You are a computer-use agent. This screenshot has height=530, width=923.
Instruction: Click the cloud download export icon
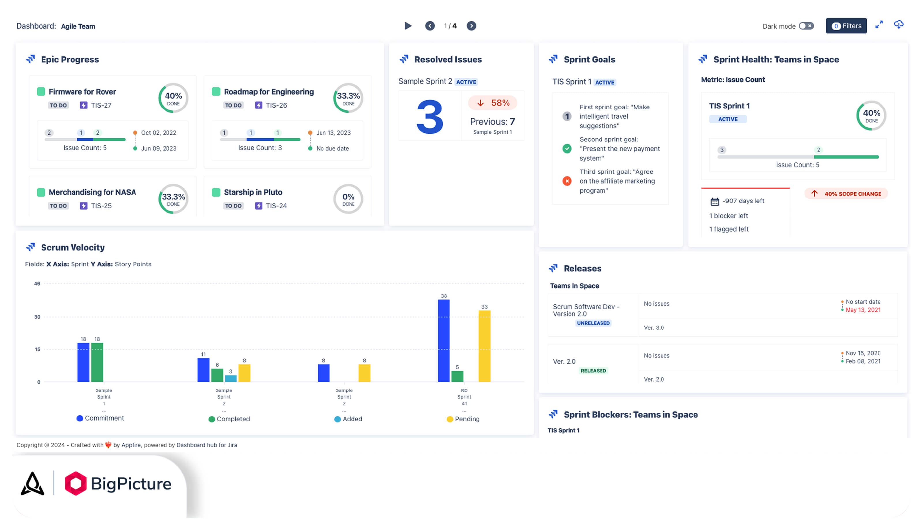tap(898, 25)
